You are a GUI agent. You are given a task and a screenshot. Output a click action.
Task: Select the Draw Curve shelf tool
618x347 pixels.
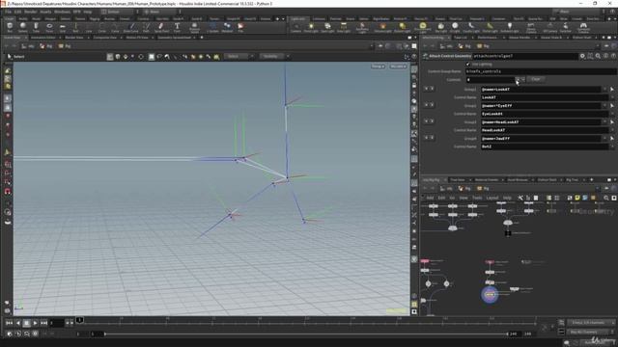click(x=131, y=27)
